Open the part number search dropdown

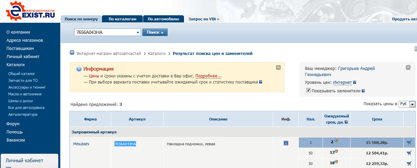pos(138,32)
